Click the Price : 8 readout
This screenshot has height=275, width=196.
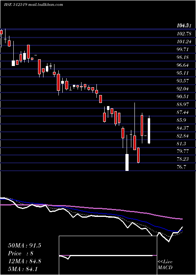pos(21,253)
